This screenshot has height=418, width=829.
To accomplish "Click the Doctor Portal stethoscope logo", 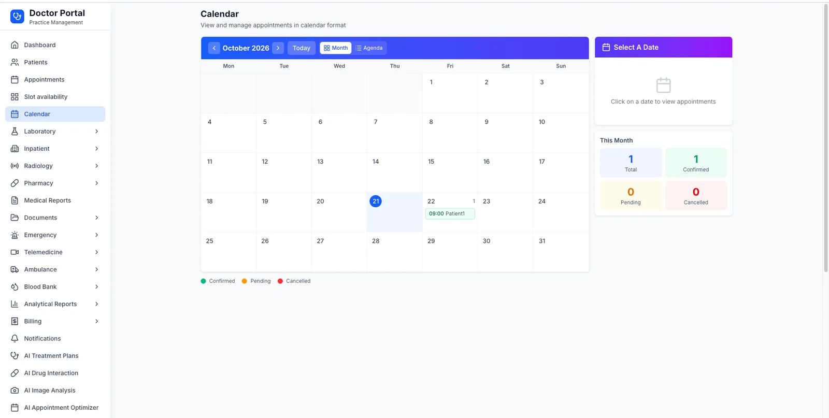I will (17, 17).
